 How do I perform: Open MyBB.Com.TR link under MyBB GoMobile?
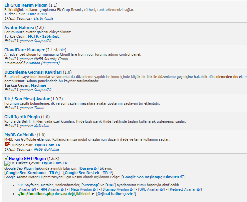48,145
